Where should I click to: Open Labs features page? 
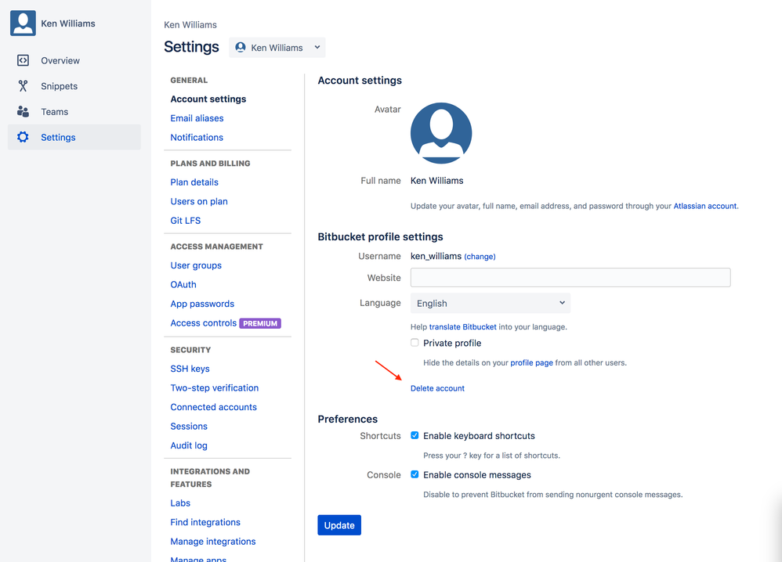coord(180,503)
